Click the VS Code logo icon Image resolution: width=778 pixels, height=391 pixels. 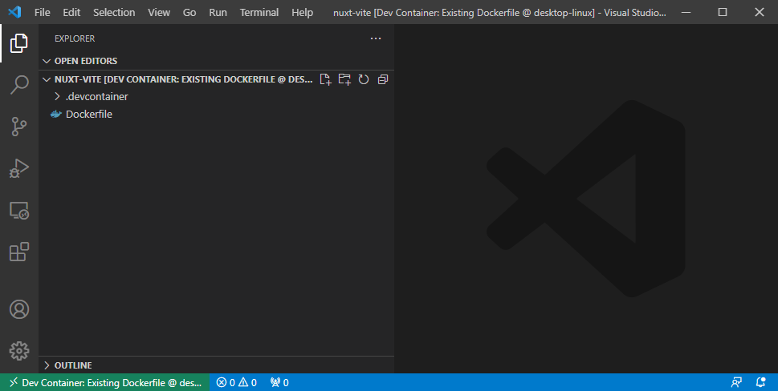click(15, 12)
